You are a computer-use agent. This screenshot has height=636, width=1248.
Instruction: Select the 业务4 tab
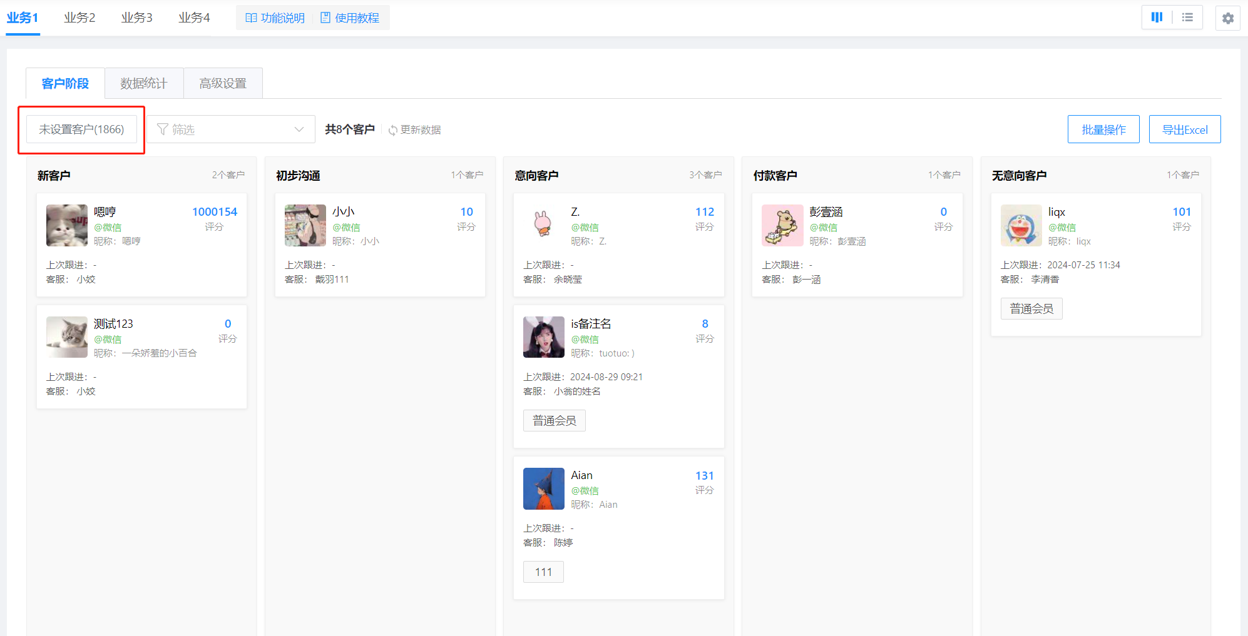(x=194, y=18)
